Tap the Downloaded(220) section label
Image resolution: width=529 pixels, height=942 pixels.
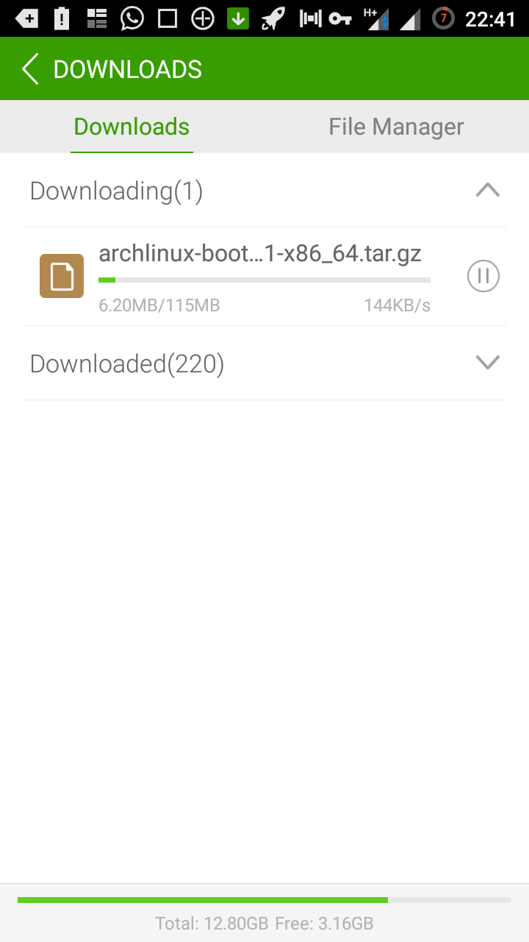point(127,364)
